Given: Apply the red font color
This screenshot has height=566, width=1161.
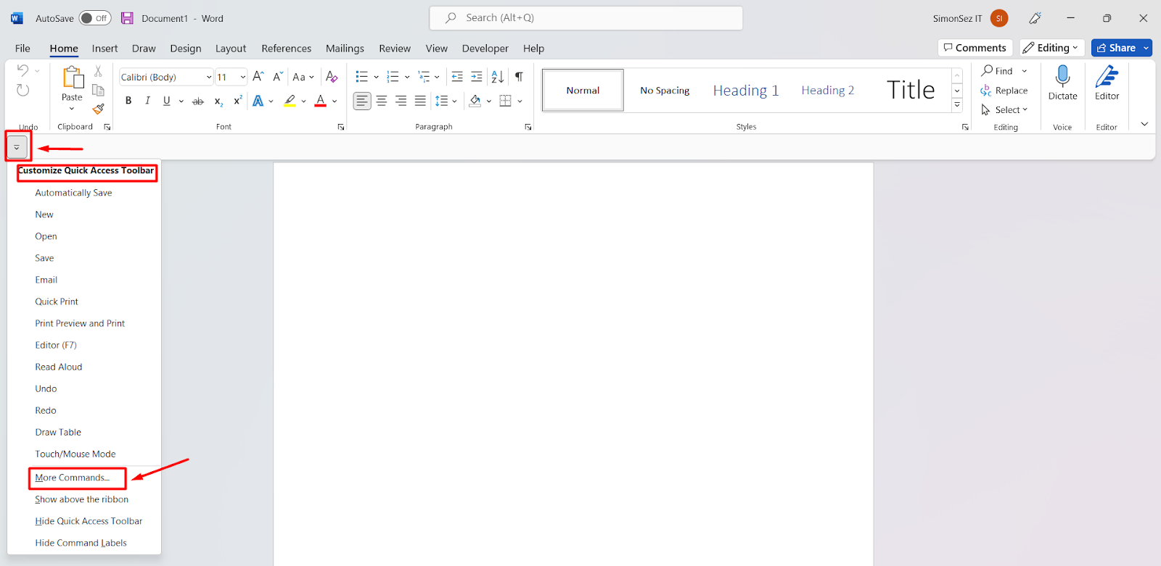Looking at the screenshot, I should pos(321,101).
